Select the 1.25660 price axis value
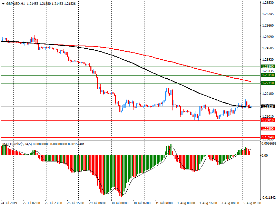The width and height of the screenshot is (276, 207). 268,26
